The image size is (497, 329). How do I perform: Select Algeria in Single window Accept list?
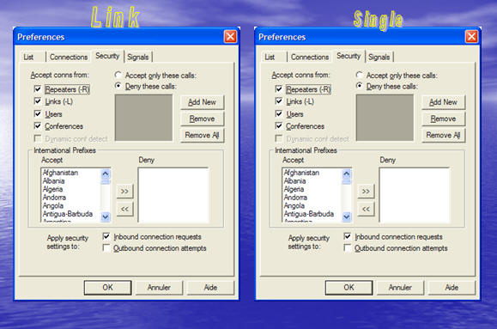pos(312,189)
